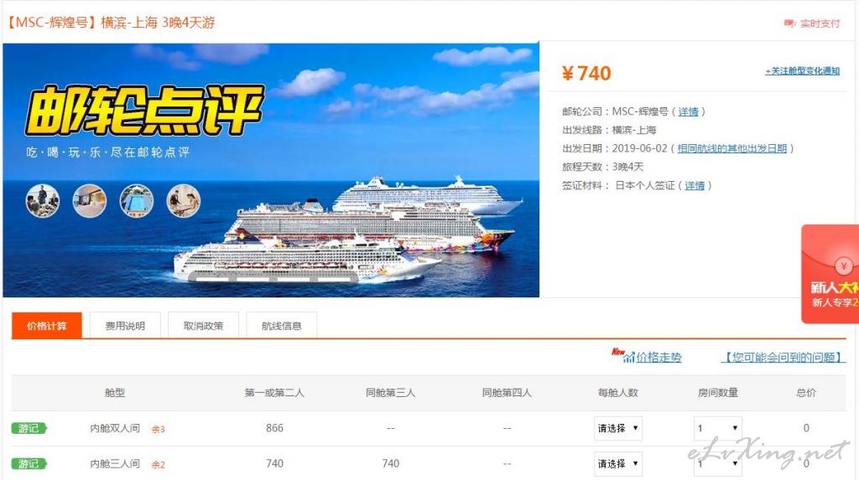
Task: Click the 关注舱型变化通知 link
Action: (x=803, y=70)
